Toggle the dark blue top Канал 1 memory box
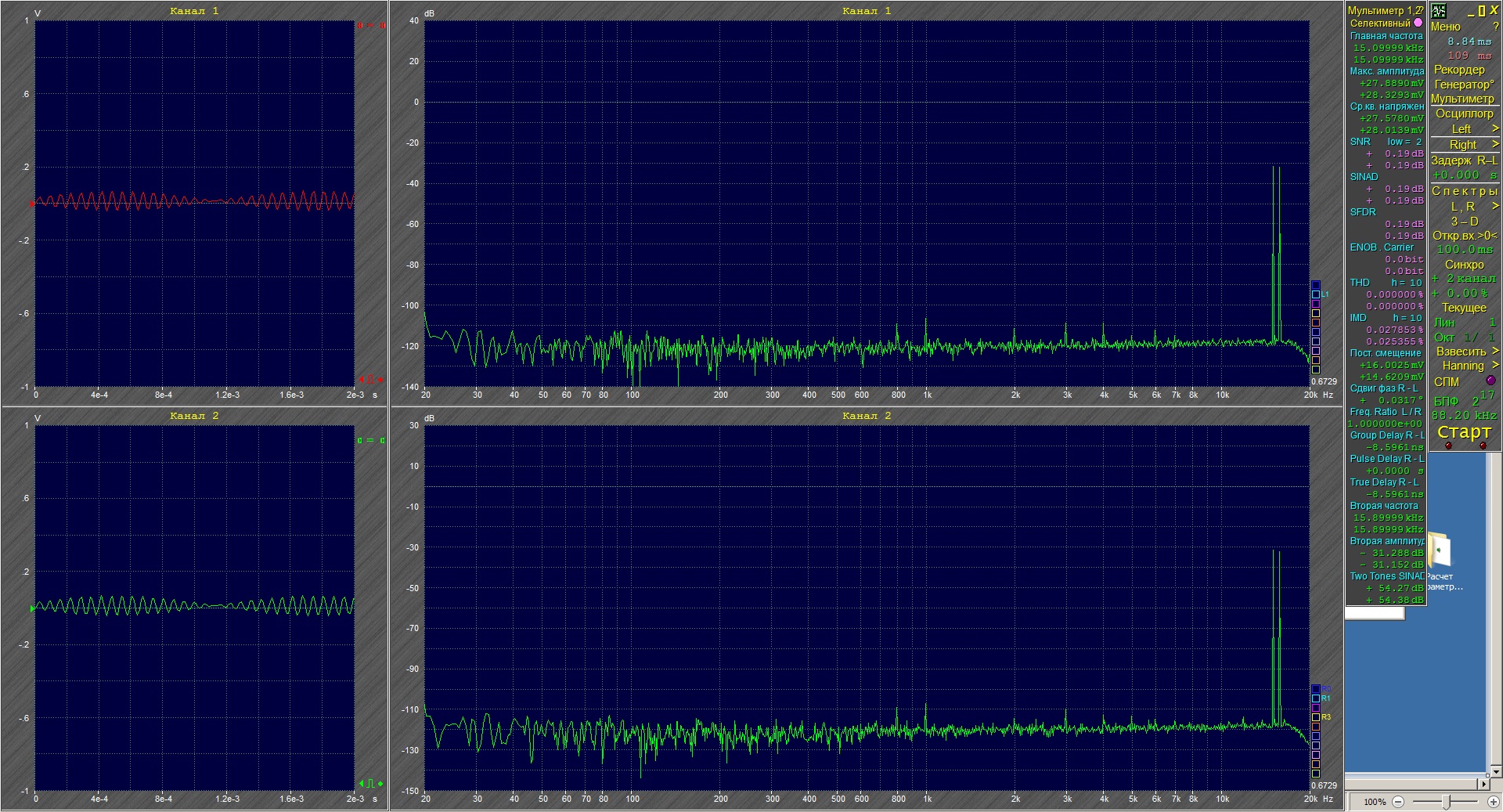This screenshot has height=812, width=1503. coord(1316,285)
